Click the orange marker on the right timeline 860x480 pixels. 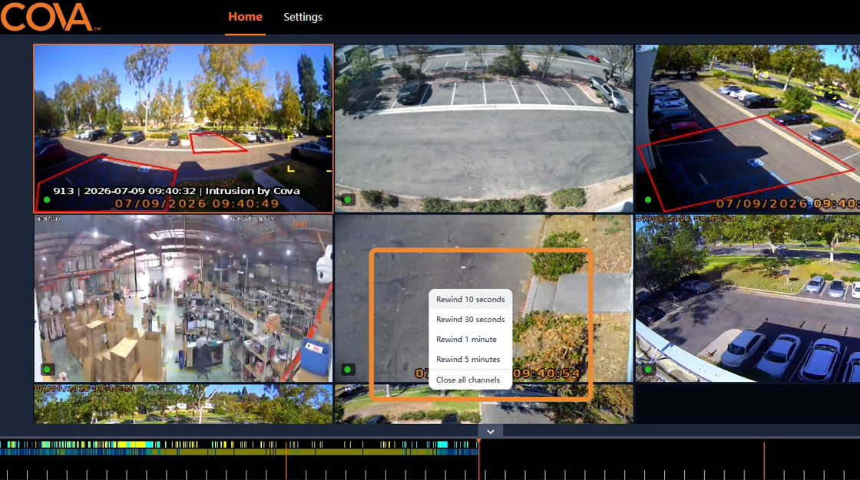click(x=764, y=459)
